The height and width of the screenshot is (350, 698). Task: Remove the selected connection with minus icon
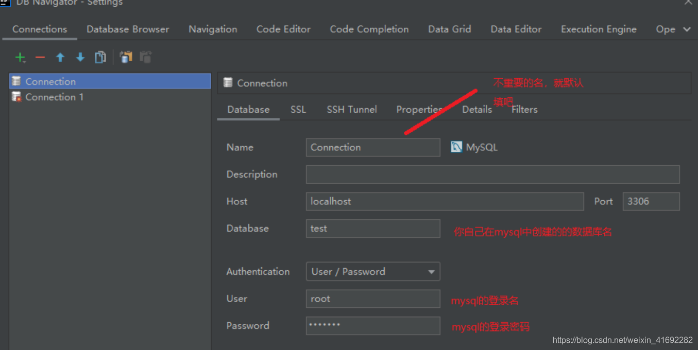40,57
